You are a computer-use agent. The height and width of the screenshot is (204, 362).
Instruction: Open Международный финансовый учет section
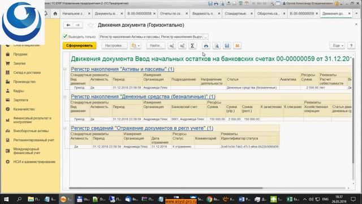pyautogui.click(x=27, y=151)
